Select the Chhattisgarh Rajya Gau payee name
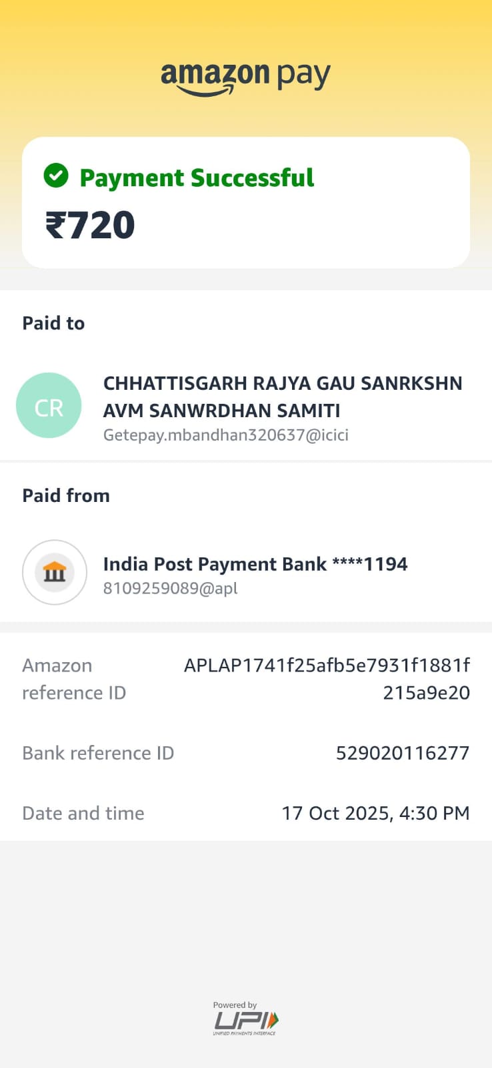 pyautogui.click(x=282, y=396)
